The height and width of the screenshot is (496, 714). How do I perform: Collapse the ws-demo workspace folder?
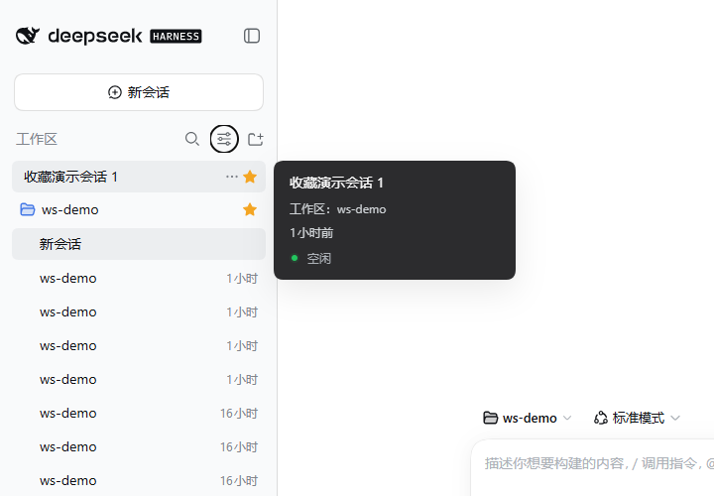click(28, 209)
